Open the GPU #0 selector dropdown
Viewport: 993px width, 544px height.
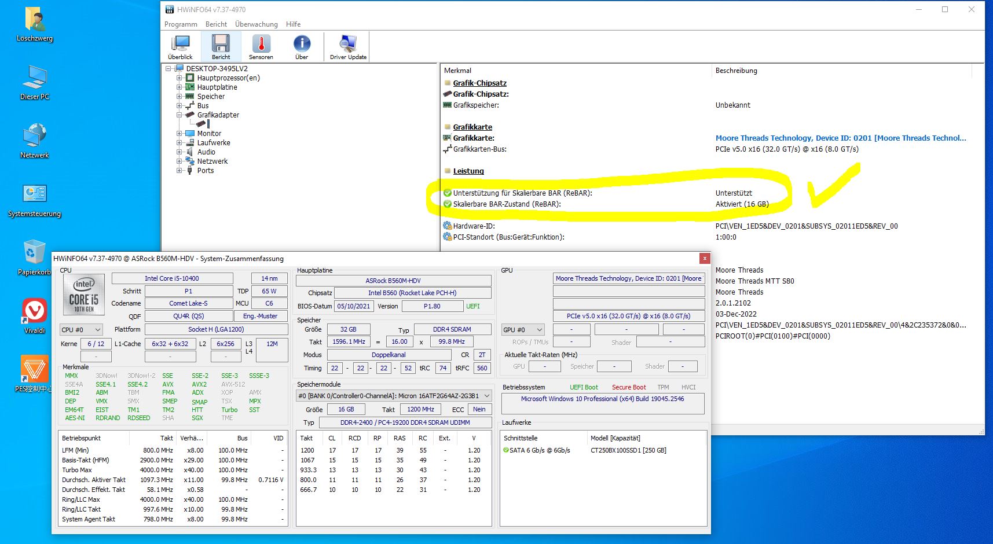523,330
